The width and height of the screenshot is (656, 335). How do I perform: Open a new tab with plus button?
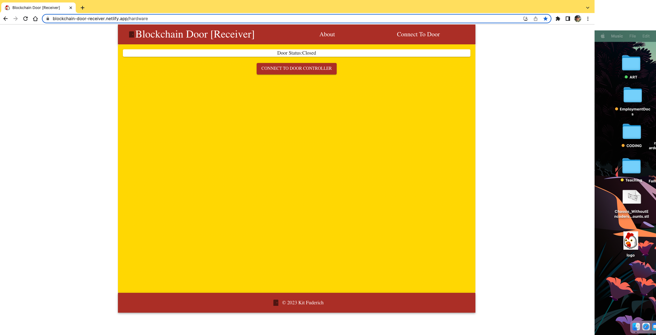point(83,8)
